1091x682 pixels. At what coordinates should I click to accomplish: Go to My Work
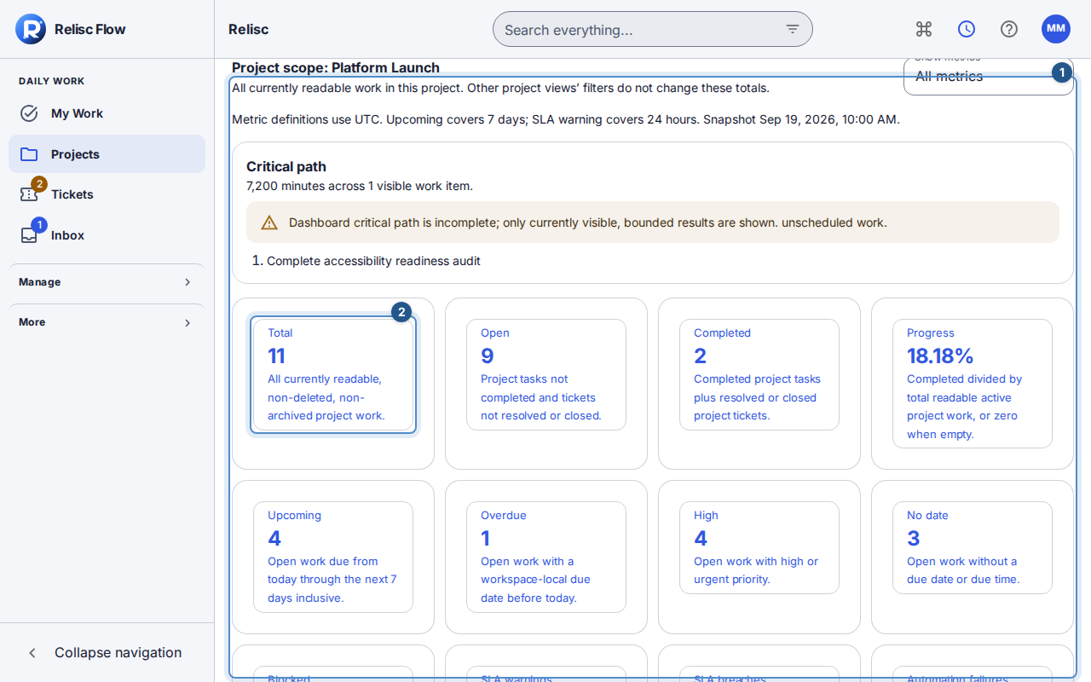coord(107,113)
